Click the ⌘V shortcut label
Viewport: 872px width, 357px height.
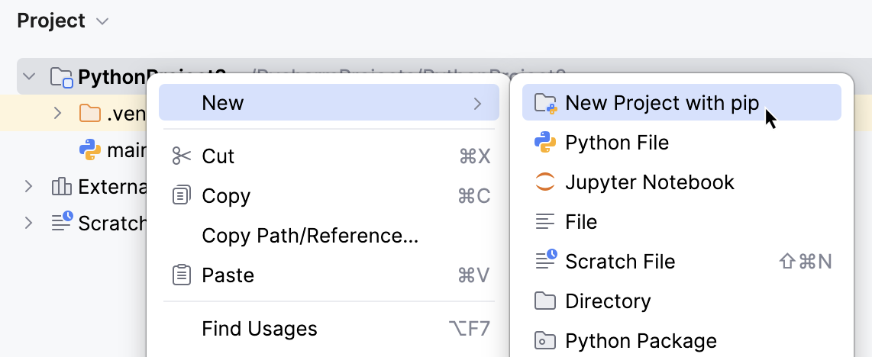[473, 276]
